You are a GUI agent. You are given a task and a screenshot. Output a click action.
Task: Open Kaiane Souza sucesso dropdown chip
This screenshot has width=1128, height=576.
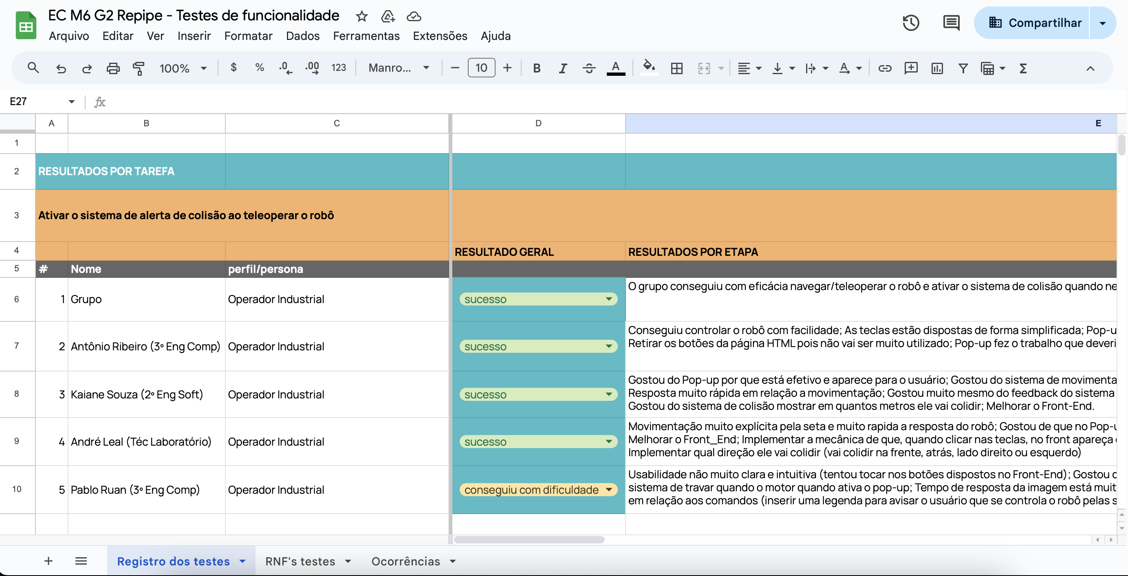[538, 394]
